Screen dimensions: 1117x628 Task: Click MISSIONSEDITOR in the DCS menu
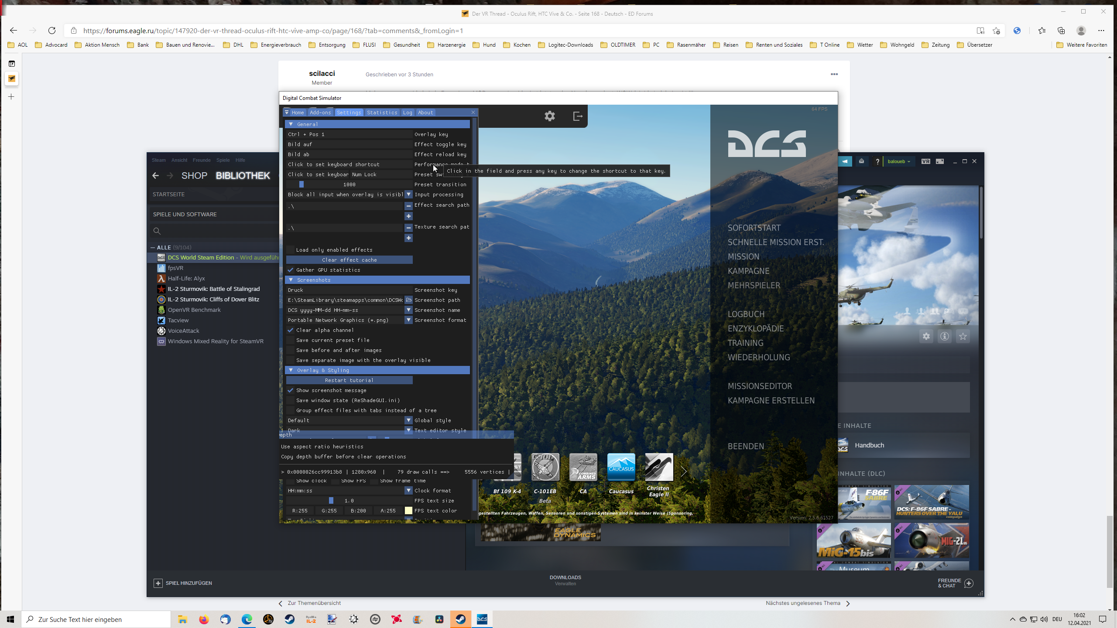pyautogui.click(x=760, y=386)
